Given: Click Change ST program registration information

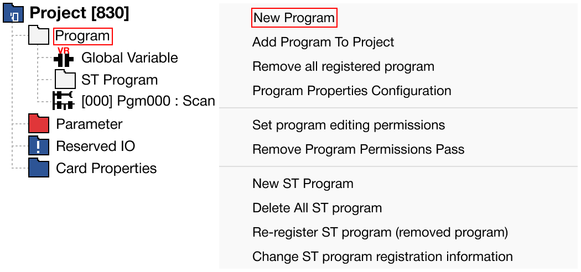Looking at the screenshot, I should 382,257.
